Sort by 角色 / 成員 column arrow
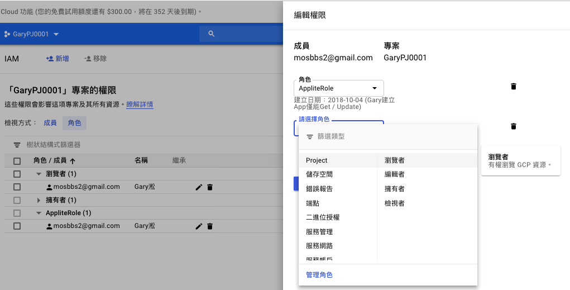This screenshot has width=570, height=290. point(73,161)
